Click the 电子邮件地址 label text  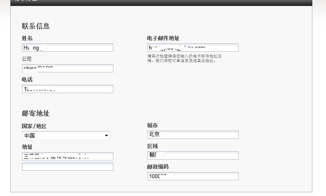[x=163, y=38]
